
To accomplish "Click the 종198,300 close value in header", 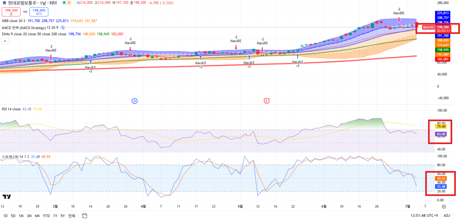I will [x=138, y=3].
